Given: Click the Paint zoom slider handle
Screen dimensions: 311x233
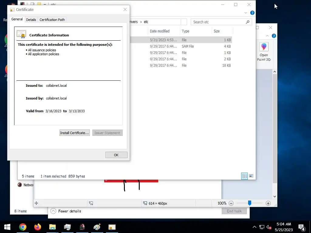Looking at the screenshot, I should coord(250,203).
